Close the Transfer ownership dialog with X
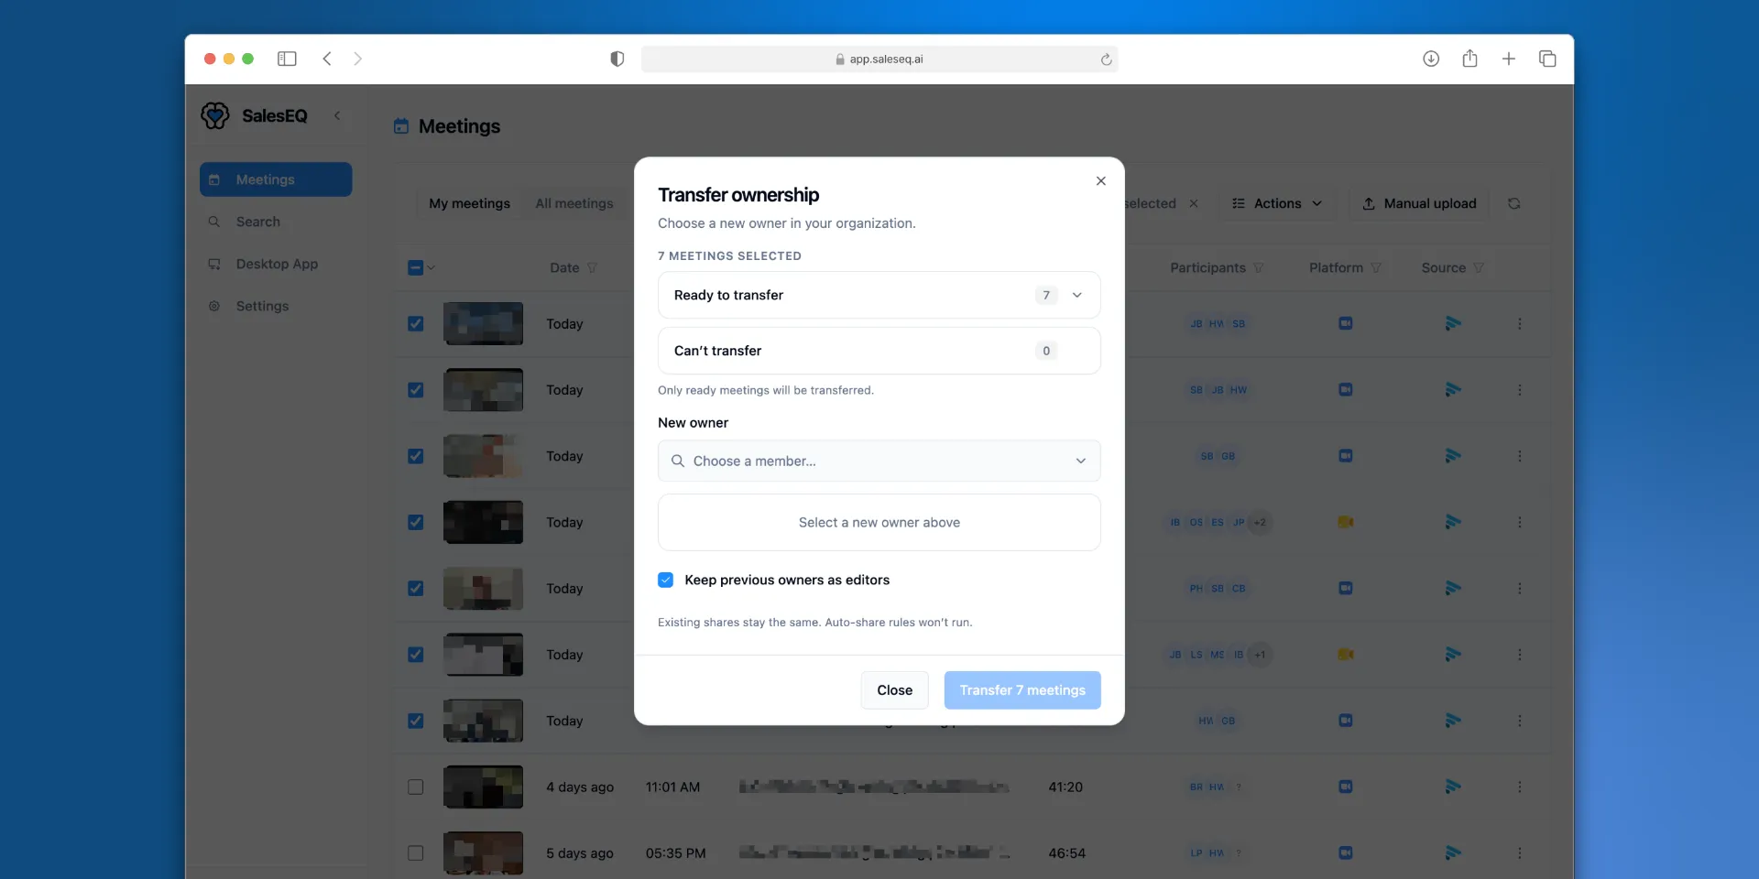 pyautogui.click(x=1101, y=181)
